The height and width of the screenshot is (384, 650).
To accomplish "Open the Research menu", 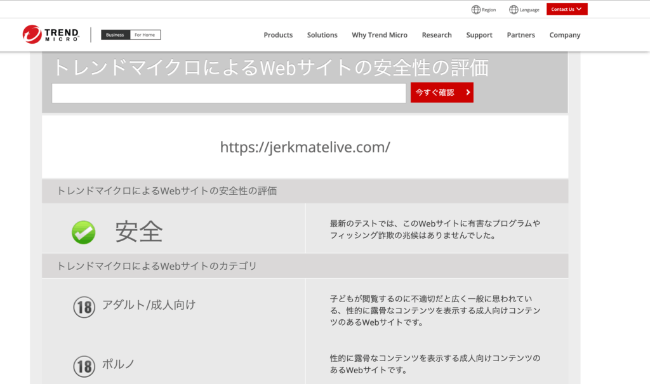I will coord(437,35).
